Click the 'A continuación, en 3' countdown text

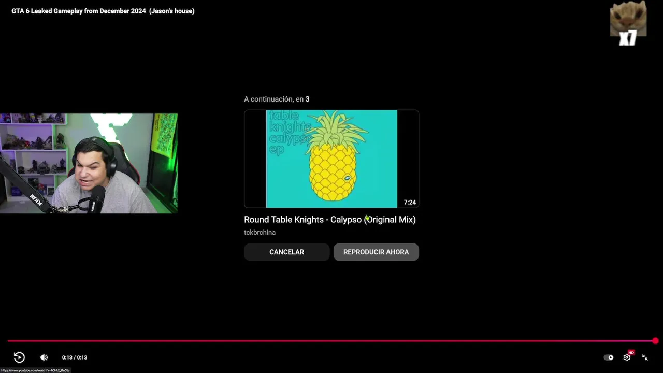277,99
